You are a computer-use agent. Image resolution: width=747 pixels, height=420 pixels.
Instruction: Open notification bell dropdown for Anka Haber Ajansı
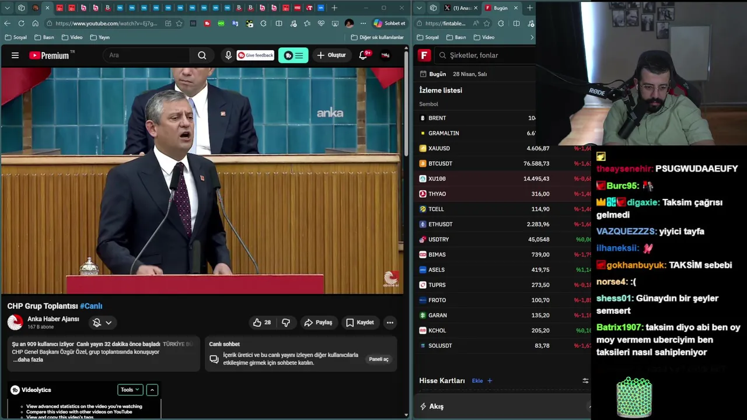[102, 323]
